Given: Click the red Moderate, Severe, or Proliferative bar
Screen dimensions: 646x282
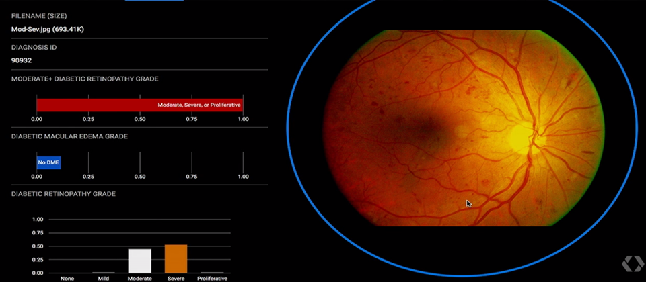Looking at the screenshot, I should 140,105.
